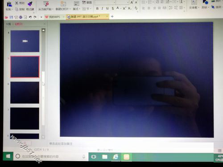Open the Paste dropdown arrow
223x167 pixels.
(12, 9)
